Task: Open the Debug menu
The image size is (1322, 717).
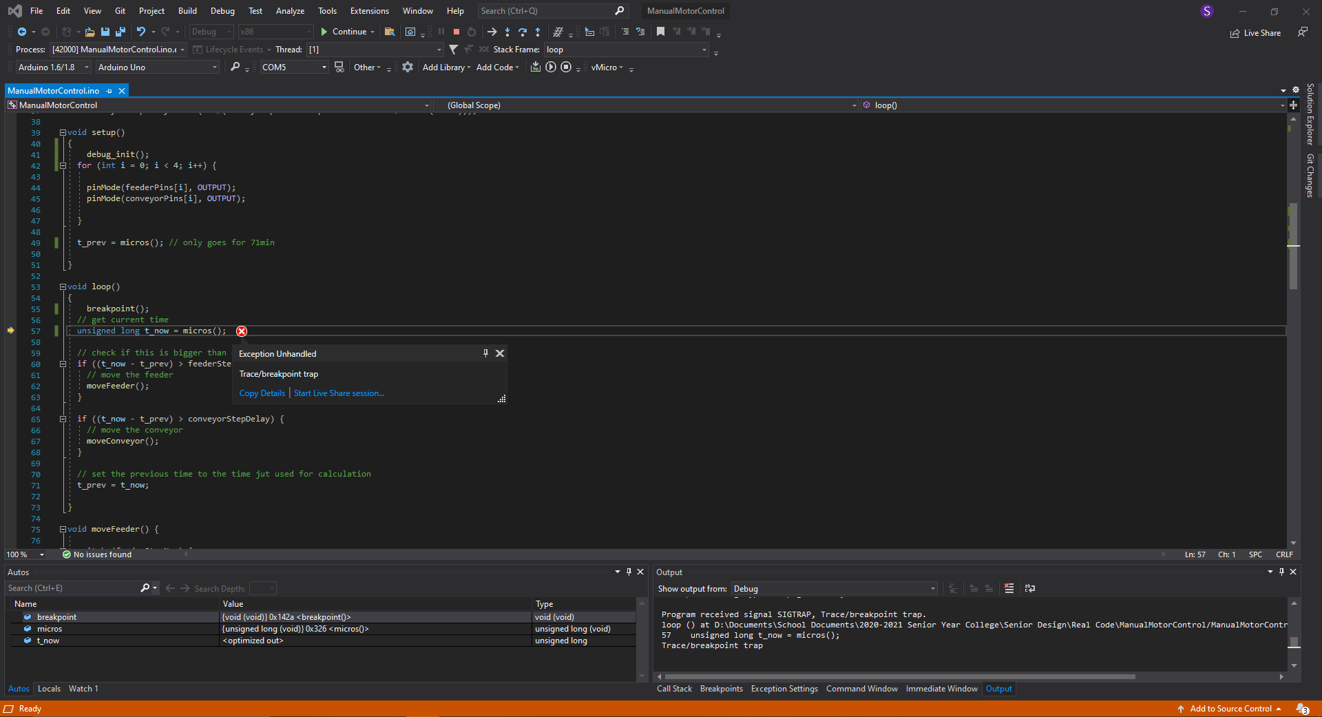Action: (222, 10)
